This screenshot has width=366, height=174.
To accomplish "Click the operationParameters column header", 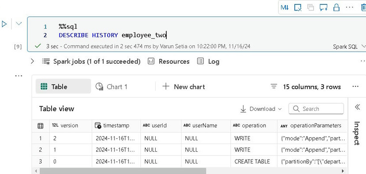I will pyautogui.click(x=312, y=126).
